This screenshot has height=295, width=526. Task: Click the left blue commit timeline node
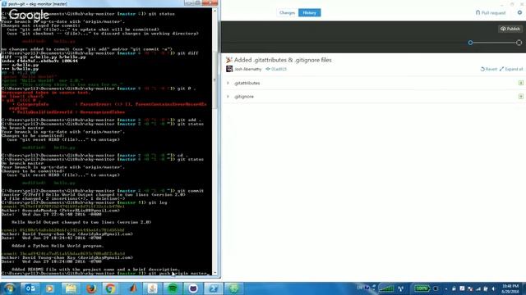(470, 43)
